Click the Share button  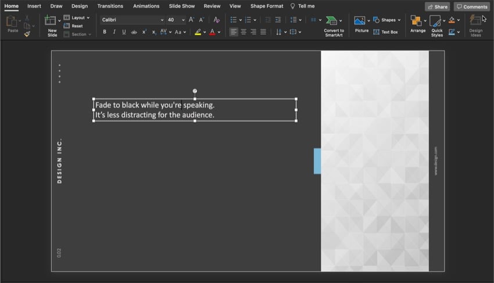[x=437, y=7]
